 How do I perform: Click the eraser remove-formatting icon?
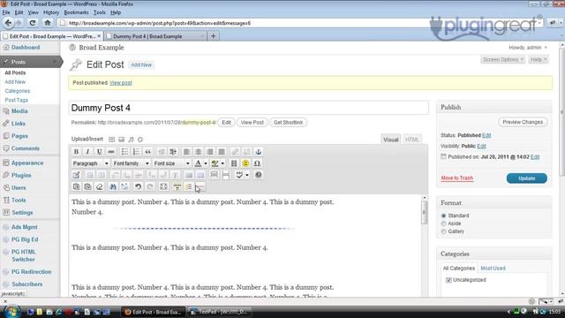coord(100,186)
